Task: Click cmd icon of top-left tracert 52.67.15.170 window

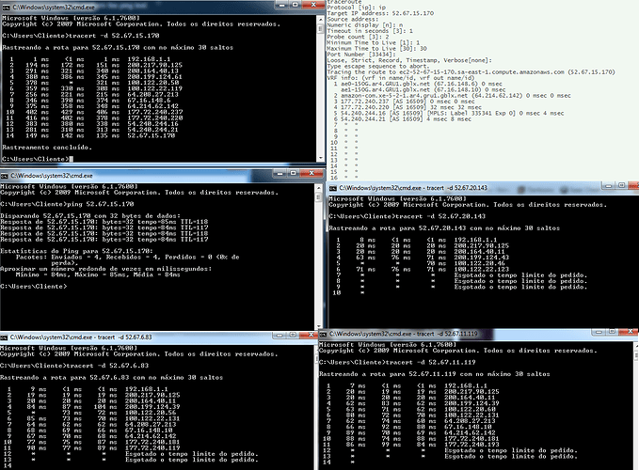Action: 6,7
